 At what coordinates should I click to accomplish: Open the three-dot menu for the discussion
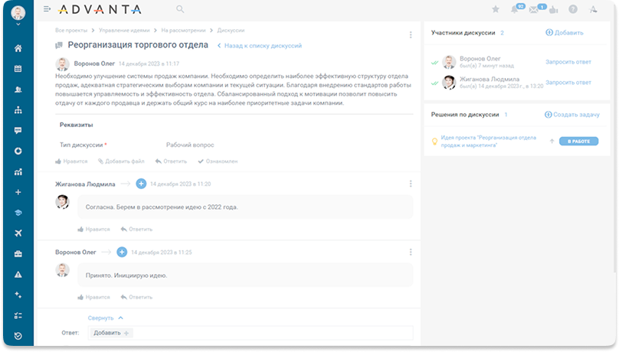tap(411, 35)
